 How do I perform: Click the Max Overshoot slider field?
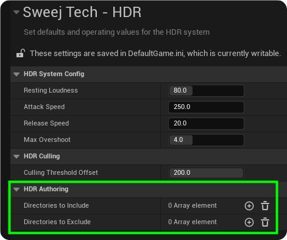pyautogui.click(x=206, y=140)
